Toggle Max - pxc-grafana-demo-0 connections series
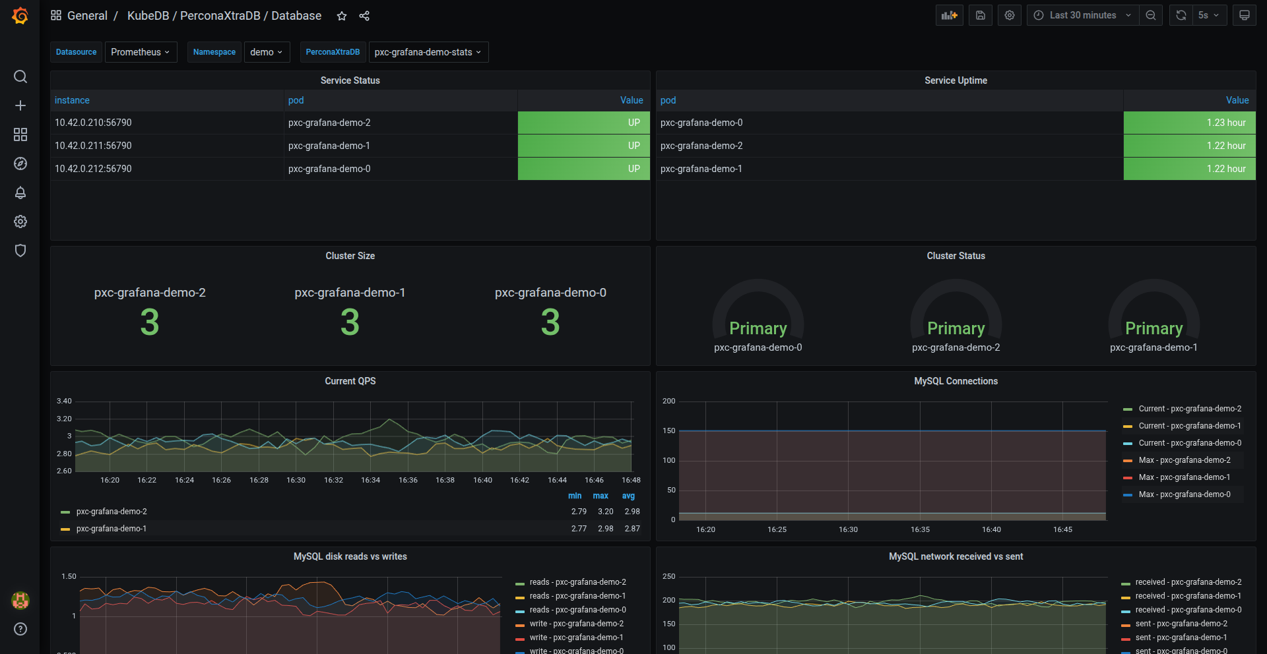Image resolution: width=1267 pixels, height=654 pixels. (1185, 494)
